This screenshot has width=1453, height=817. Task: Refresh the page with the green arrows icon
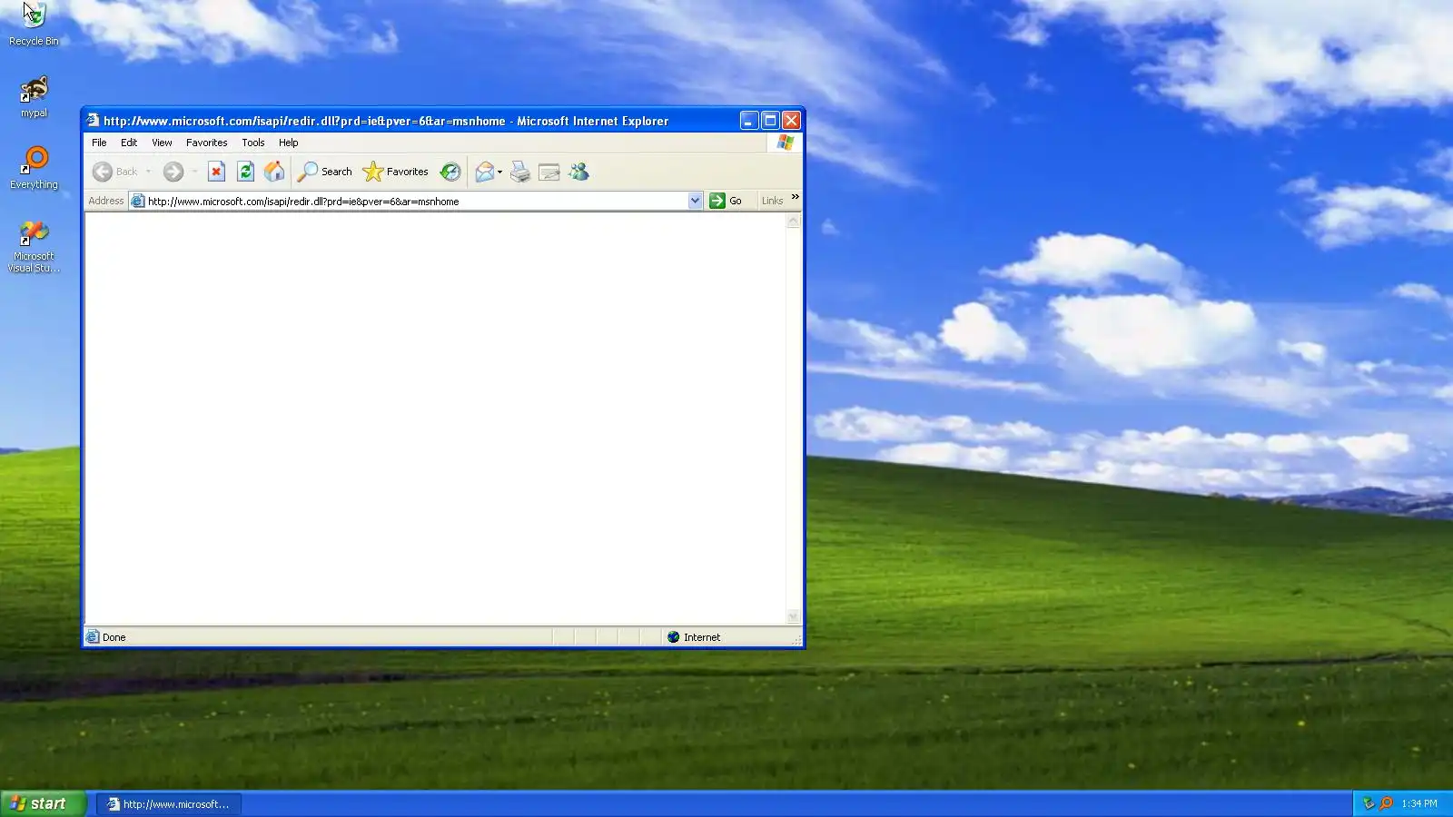point(245,172)
